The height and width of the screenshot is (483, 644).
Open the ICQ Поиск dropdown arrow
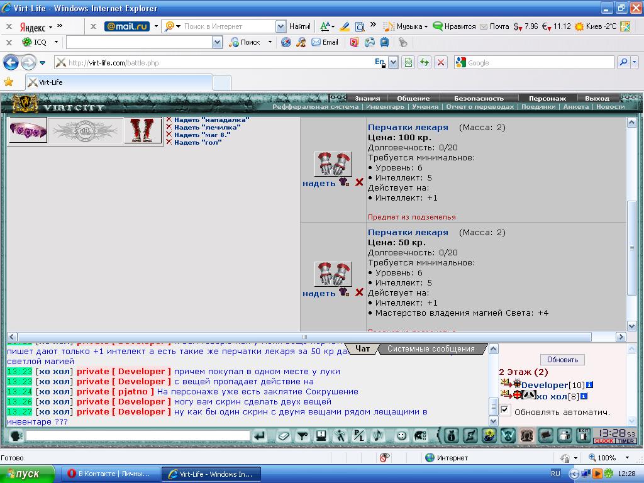[270, 42]
